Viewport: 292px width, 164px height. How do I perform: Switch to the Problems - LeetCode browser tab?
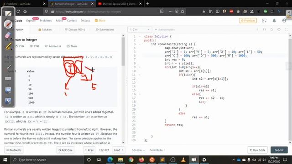click(x=24, y=4)
